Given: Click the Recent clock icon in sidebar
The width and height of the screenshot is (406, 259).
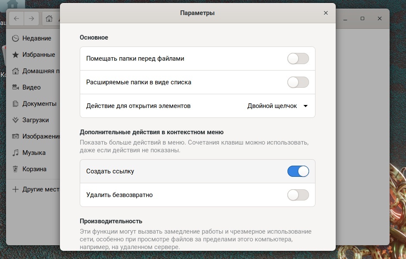Looking at the screenshot, I should pos(16,38).
